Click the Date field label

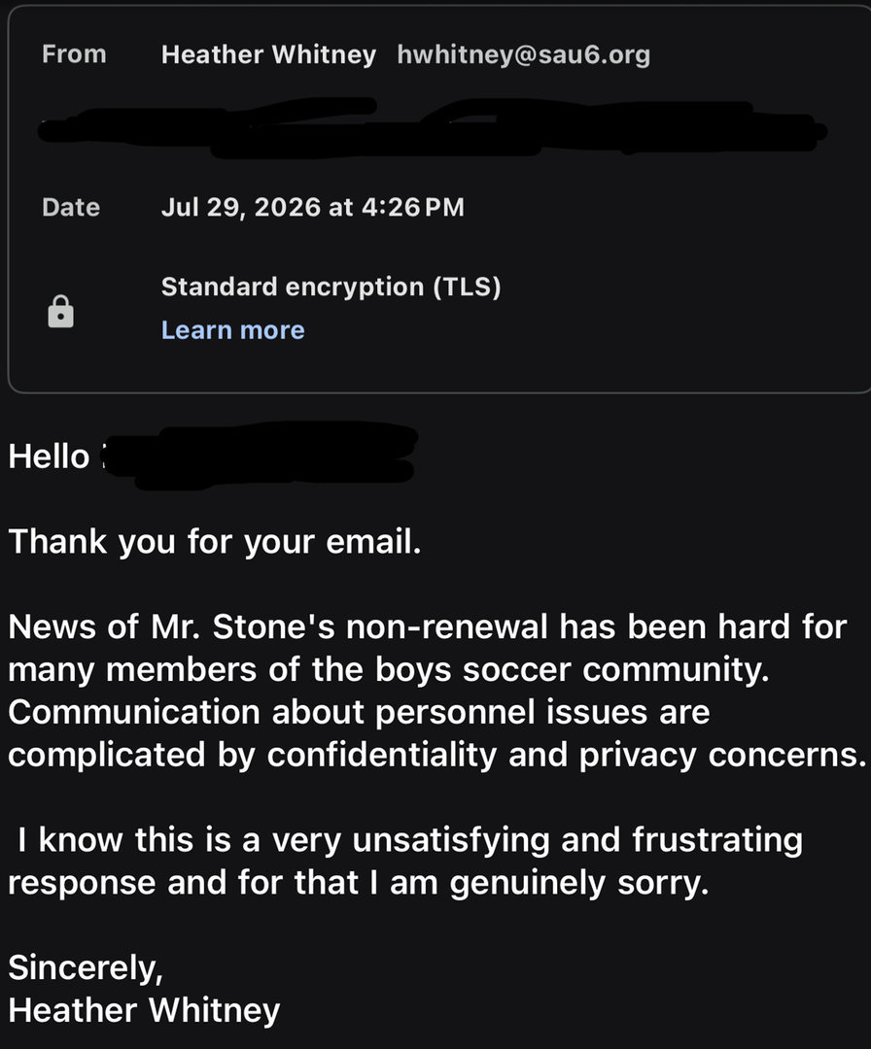pyautogui.click(x=71, y=208)
